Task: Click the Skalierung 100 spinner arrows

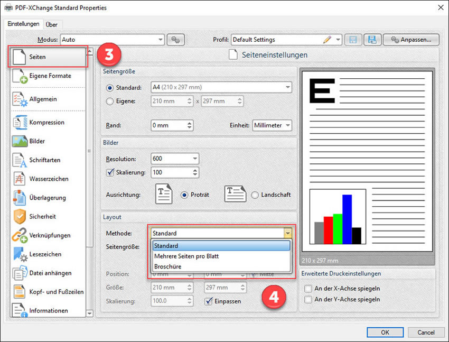Action: [x=195, y=172]
